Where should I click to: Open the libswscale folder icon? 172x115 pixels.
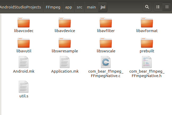pos(106,43)
